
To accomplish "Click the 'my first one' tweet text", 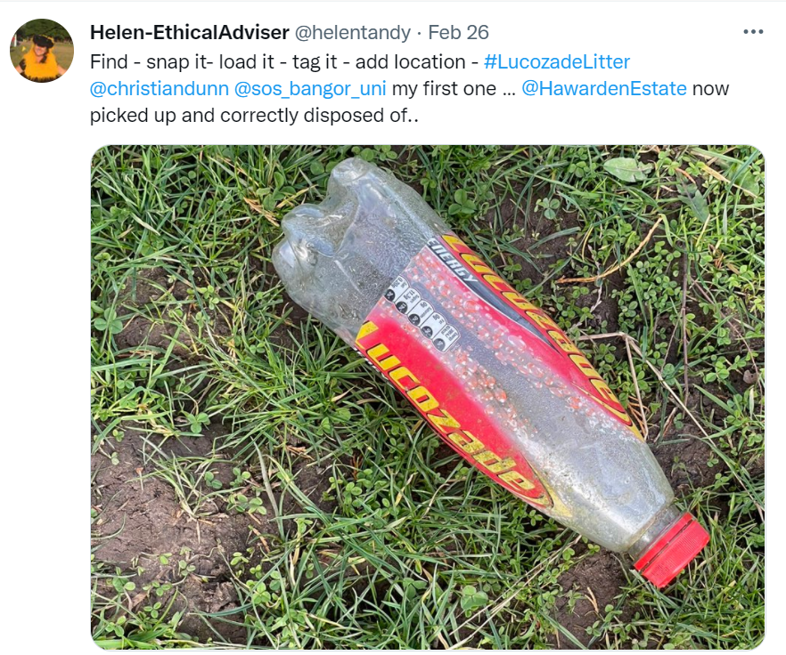I will pyautogui.click(x=444, y=89).
